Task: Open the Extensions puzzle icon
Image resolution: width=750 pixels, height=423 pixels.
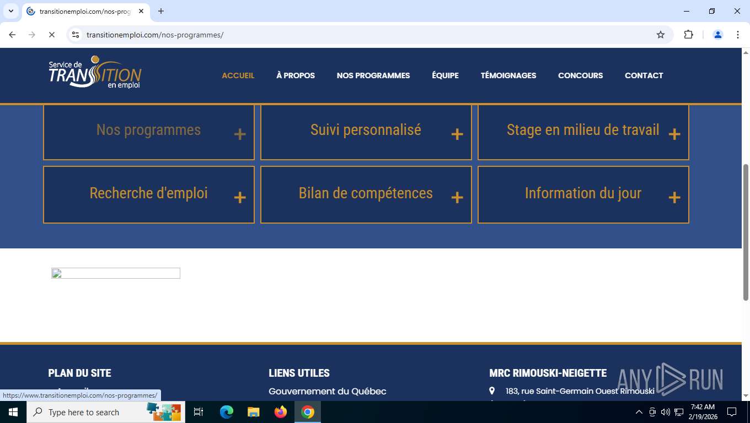Action: click(688, 35)
